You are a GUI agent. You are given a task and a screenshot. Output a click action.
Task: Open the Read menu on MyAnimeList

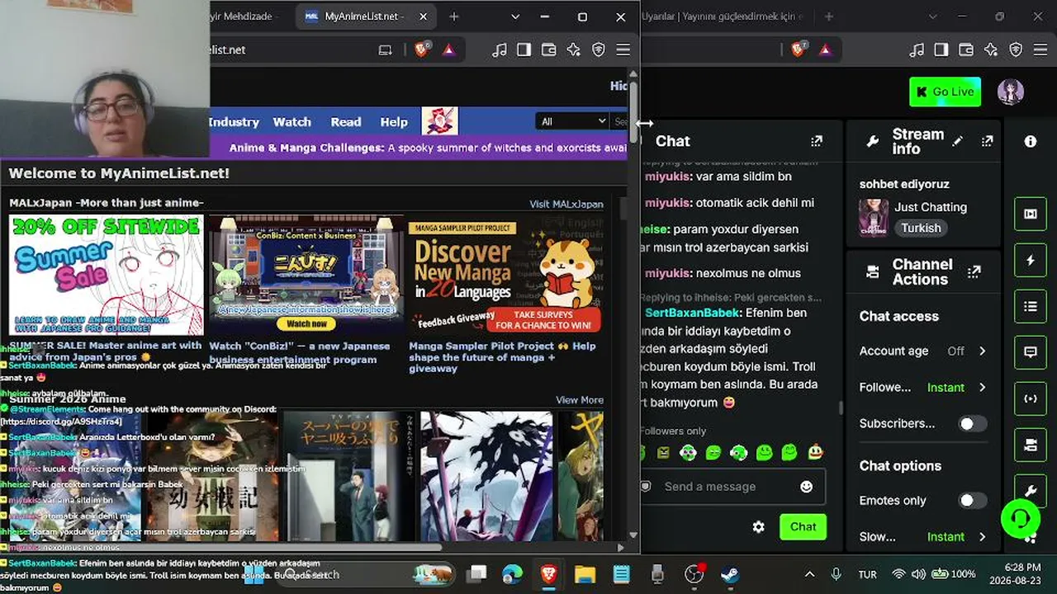coord(346,121)
